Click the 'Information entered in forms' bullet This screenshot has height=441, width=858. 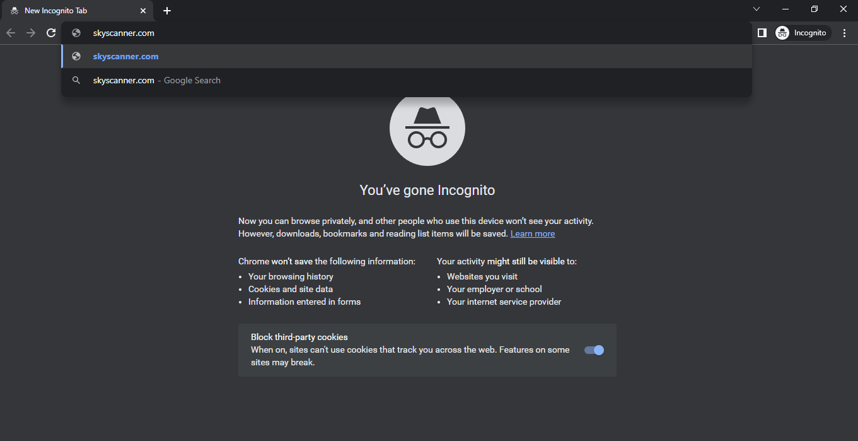coord(304,302)
